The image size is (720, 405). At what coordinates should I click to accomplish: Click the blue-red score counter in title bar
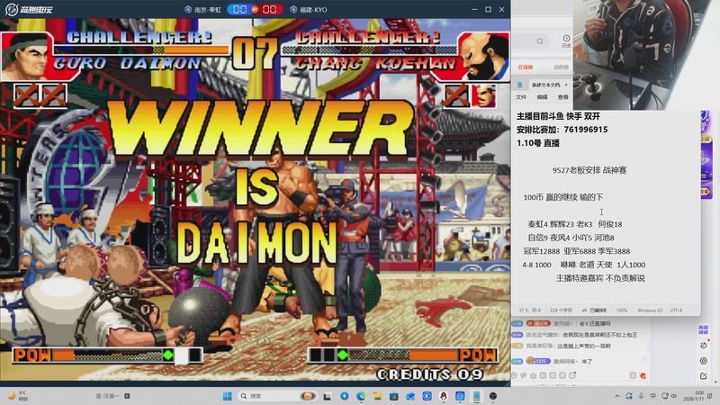point(255,9)
